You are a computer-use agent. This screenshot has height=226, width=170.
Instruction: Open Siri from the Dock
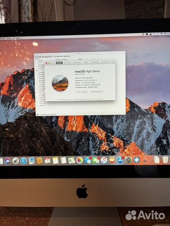click(x=8, y=161)
